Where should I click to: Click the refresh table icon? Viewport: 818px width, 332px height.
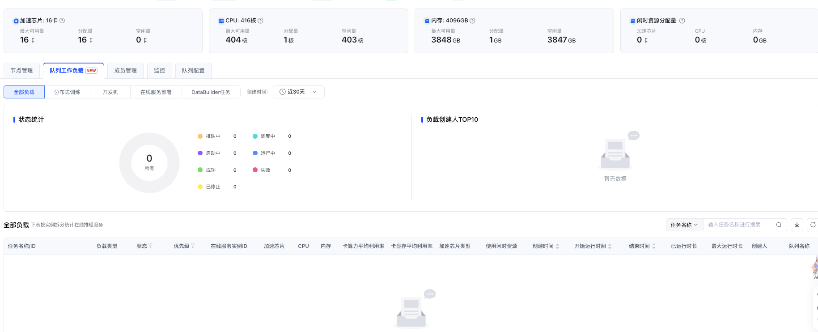point(813,225)
